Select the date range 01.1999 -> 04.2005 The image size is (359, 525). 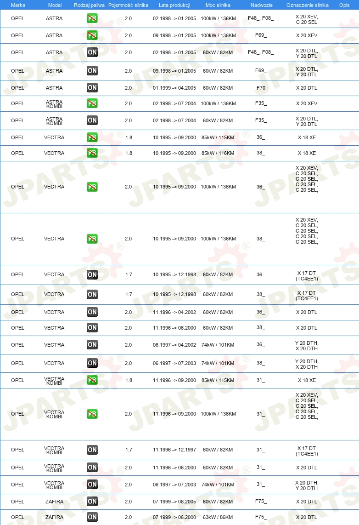click(174, 88)
